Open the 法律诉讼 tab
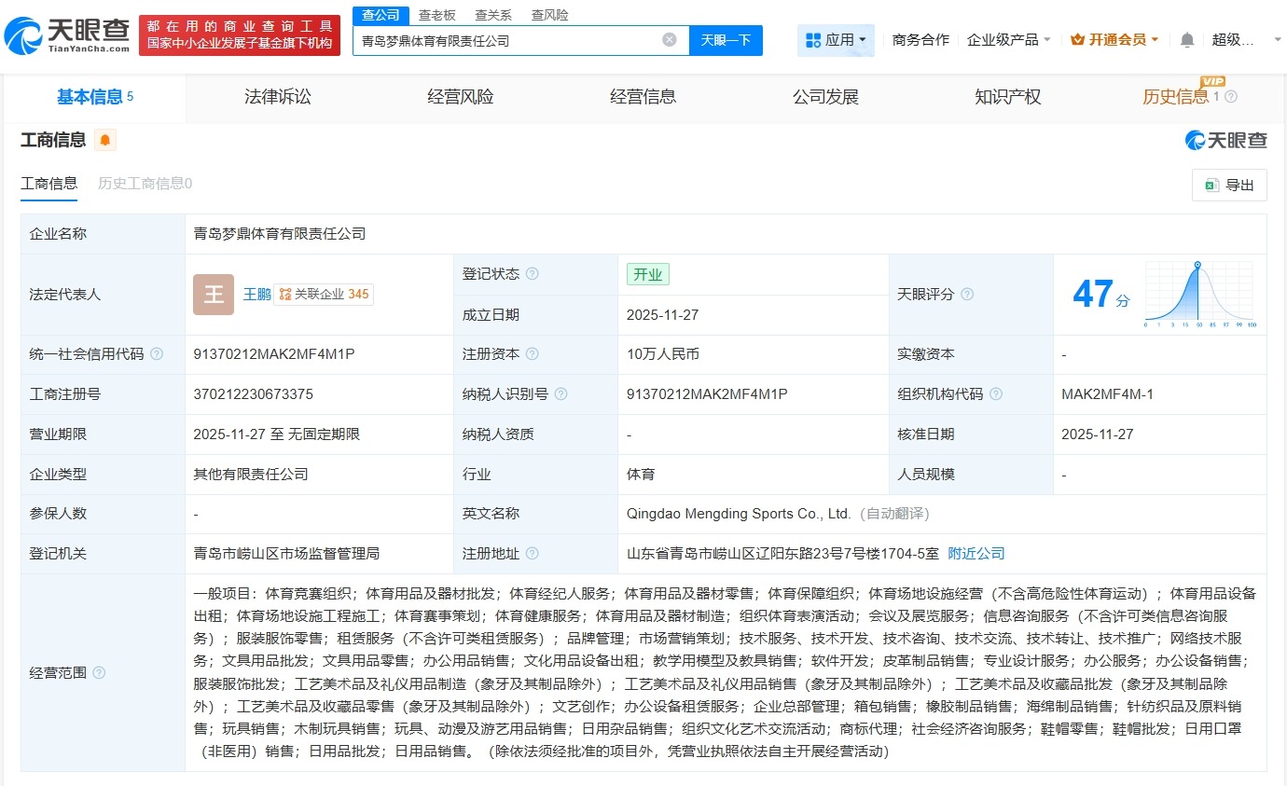 (x=277, y=96)
